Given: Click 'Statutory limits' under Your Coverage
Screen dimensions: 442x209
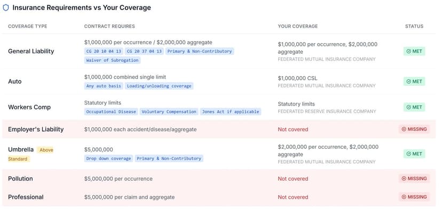Looking at the screenshot, I should (x=296, y=104).
